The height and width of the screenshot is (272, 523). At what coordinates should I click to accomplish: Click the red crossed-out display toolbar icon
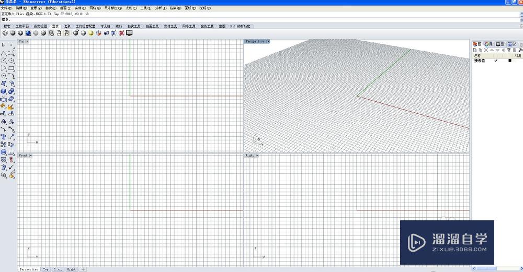(x=121, y=33)
